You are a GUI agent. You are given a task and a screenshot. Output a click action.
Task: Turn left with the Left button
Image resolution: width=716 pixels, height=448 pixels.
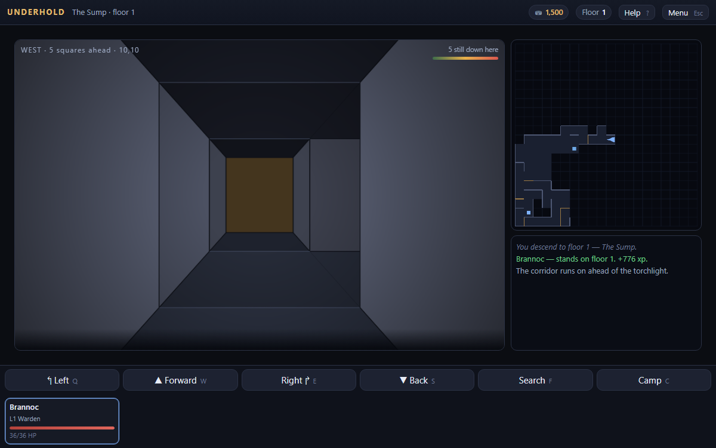coord(62,380)
